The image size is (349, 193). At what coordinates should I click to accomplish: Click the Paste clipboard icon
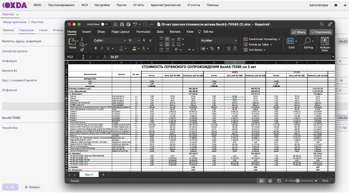[x=73, y=42]
